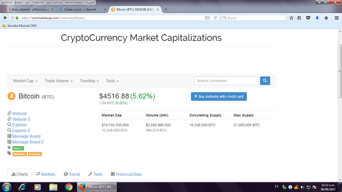The width and height of the screenshot is (342, 192).
Task: Open the Explorer 2 link
Action: (21, 131)
